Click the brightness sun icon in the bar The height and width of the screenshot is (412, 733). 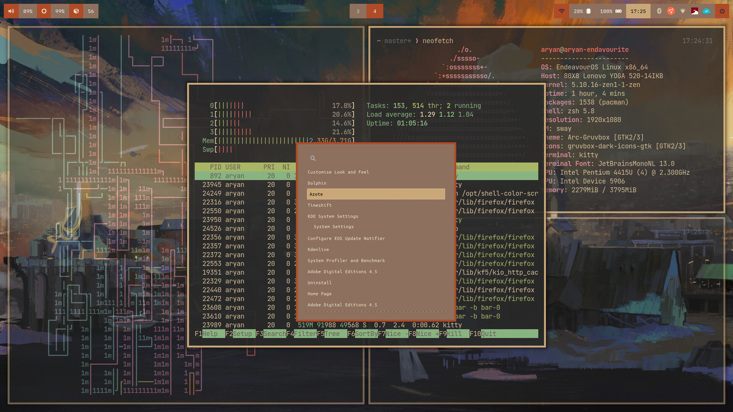(44, 11)
